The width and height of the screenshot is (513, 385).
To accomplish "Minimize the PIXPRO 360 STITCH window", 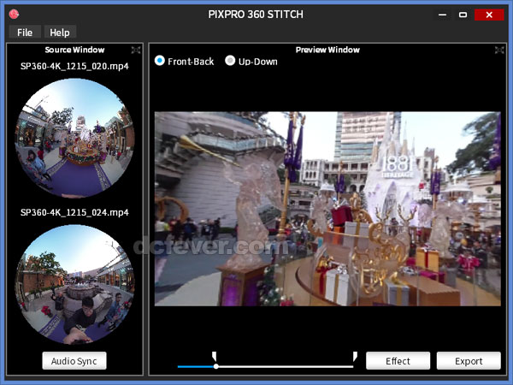I will [442, 15].
